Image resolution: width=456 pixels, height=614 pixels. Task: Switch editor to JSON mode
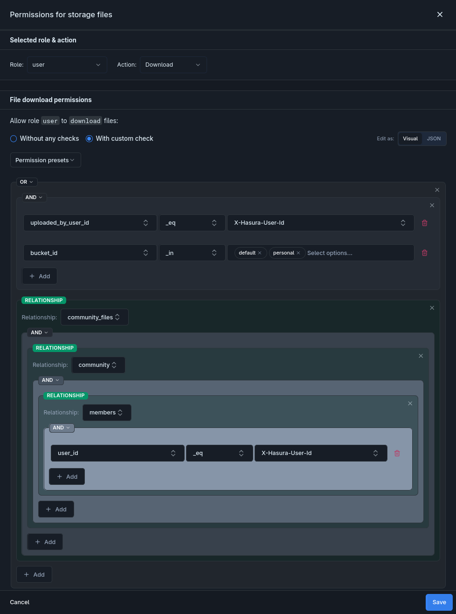click(434, 138)
